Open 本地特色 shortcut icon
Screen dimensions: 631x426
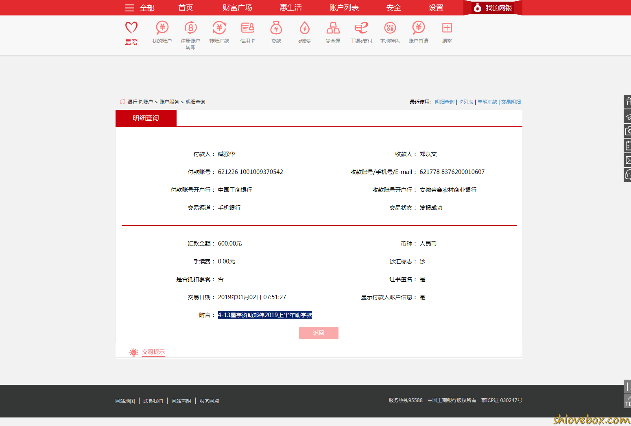(390, 28)
